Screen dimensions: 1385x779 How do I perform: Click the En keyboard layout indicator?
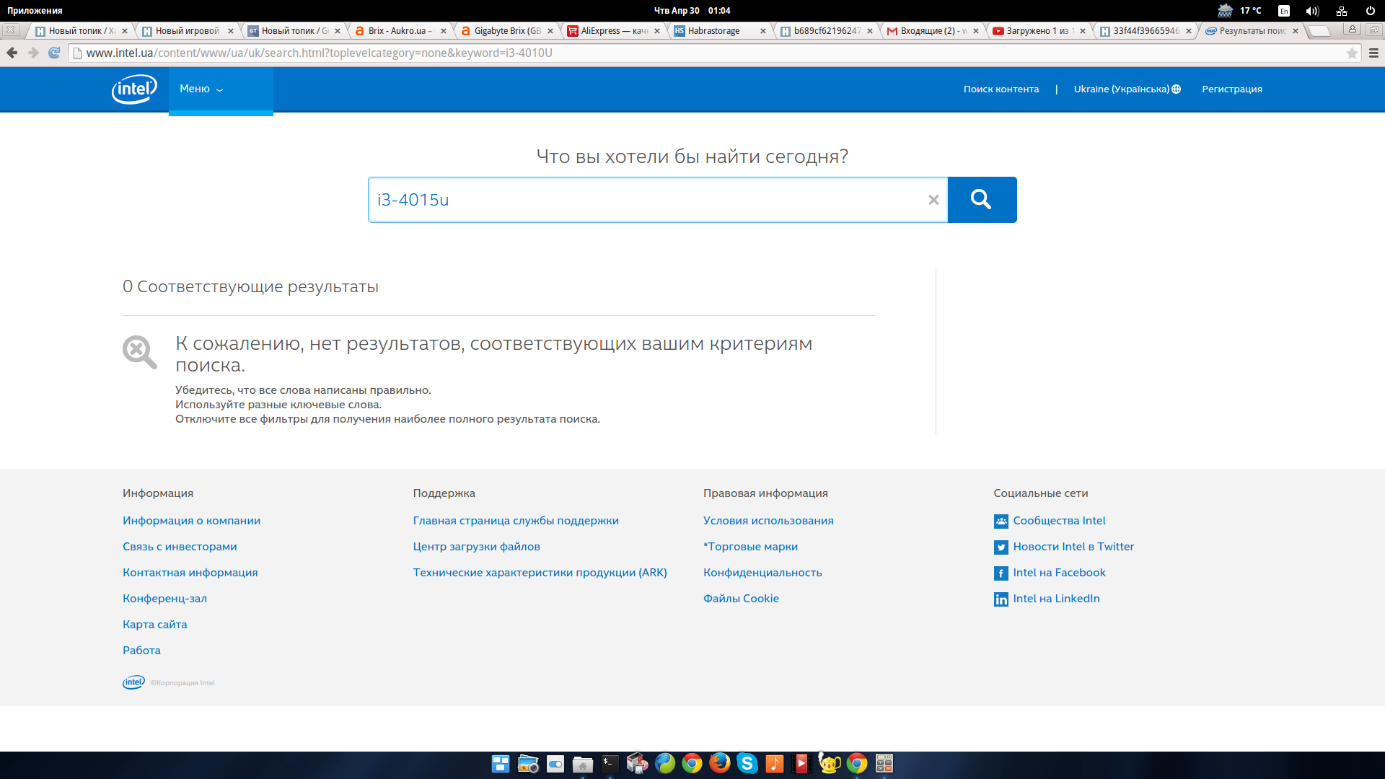pyautogui.click(x=1284, y=11)
